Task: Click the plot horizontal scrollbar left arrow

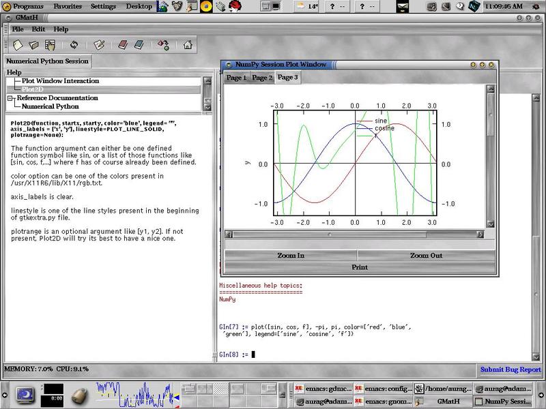Action: pyautogui.click(x=229, y=234)
